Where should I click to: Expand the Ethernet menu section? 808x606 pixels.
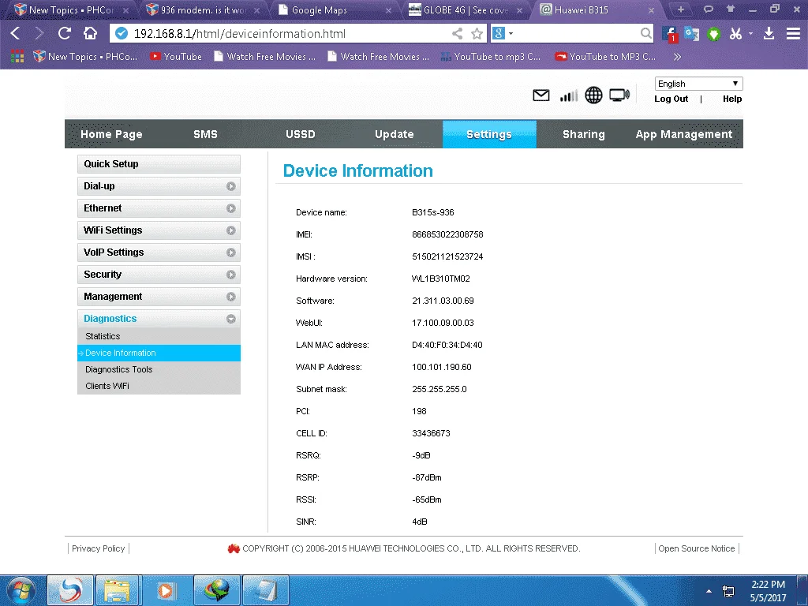[159, 208]
